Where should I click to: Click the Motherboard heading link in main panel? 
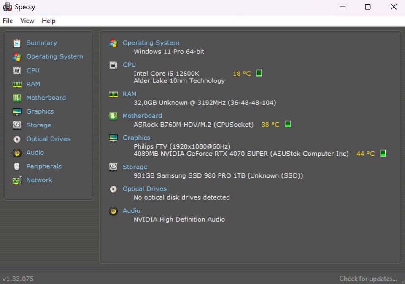point(142,116)
